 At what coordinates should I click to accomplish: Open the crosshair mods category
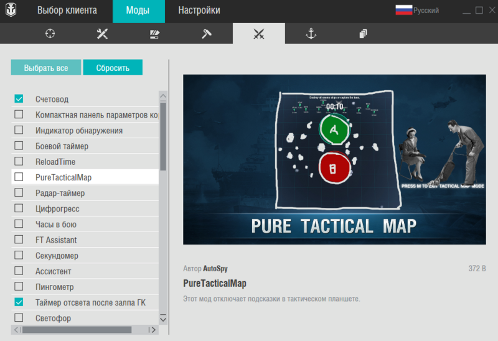50,34
